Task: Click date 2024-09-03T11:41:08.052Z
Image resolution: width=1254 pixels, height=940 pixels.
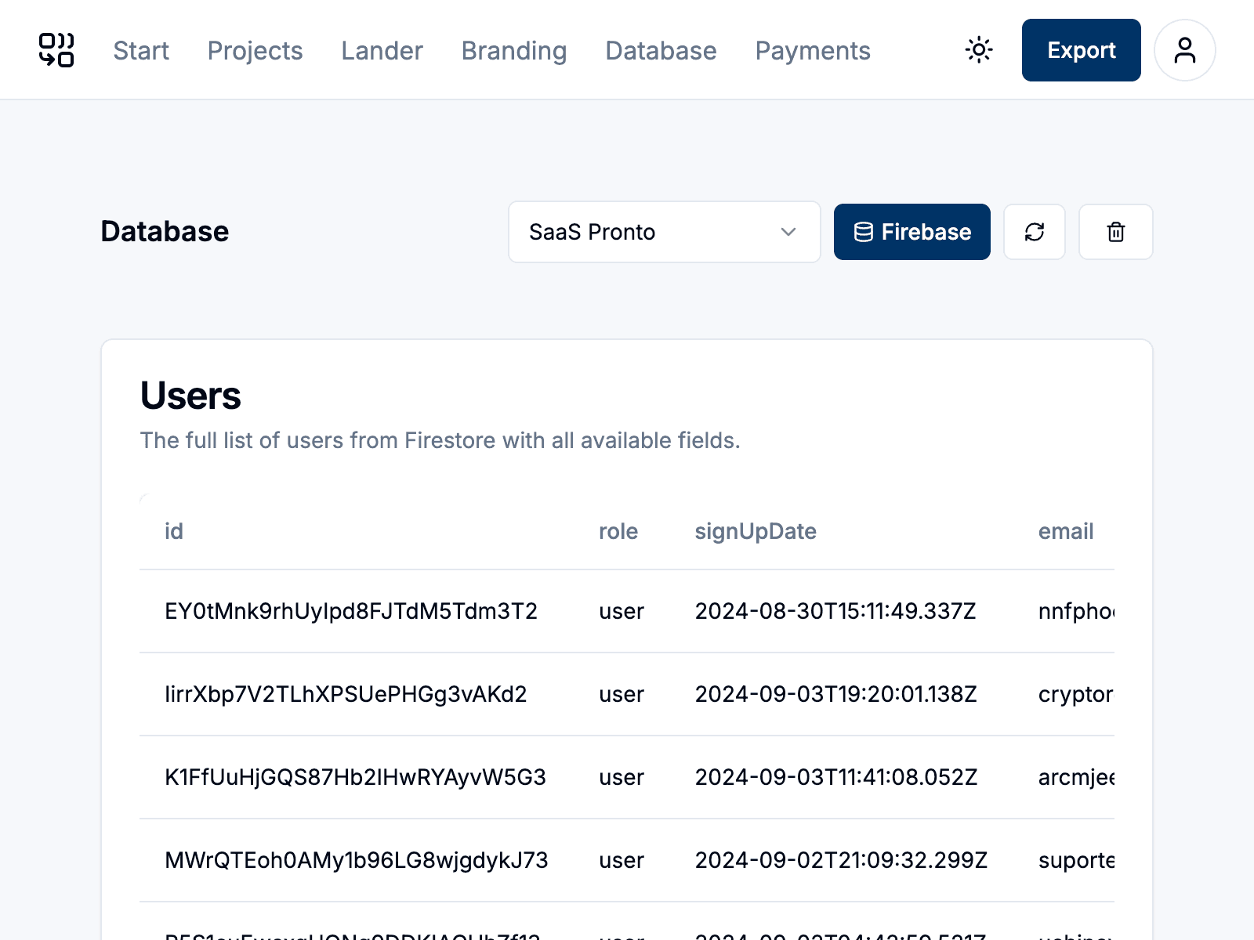Action: click(x=836, y=777)
